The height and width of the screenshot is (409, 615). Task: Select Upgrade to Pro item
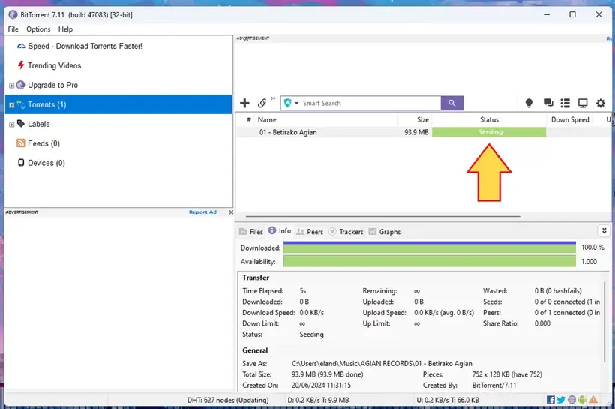point(53,85)
